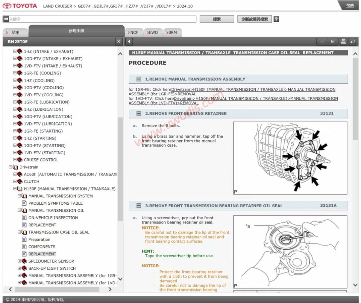Expand the 1GD-FTV (INTAKE / EXHAUST) node
Viewport: 361px width, 303px height.
[x=15, y=58]
